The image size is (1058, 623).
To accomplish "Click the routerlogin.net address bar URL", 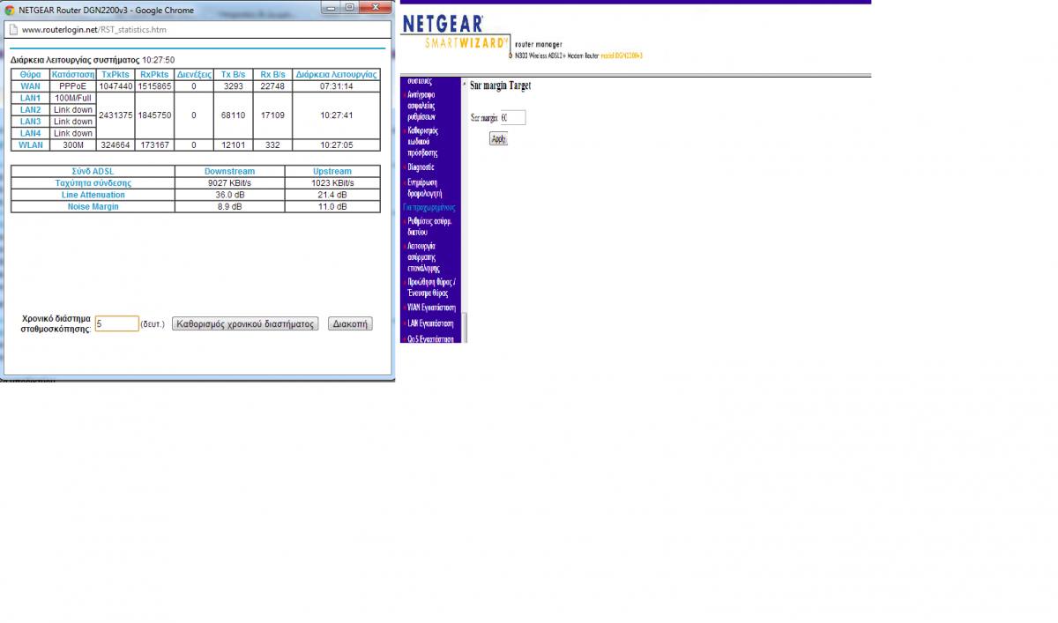I will coord(94,29).
